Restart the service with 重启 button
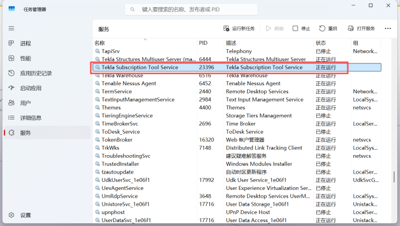Viewport: 400px width, 226px height. (328, 28)
